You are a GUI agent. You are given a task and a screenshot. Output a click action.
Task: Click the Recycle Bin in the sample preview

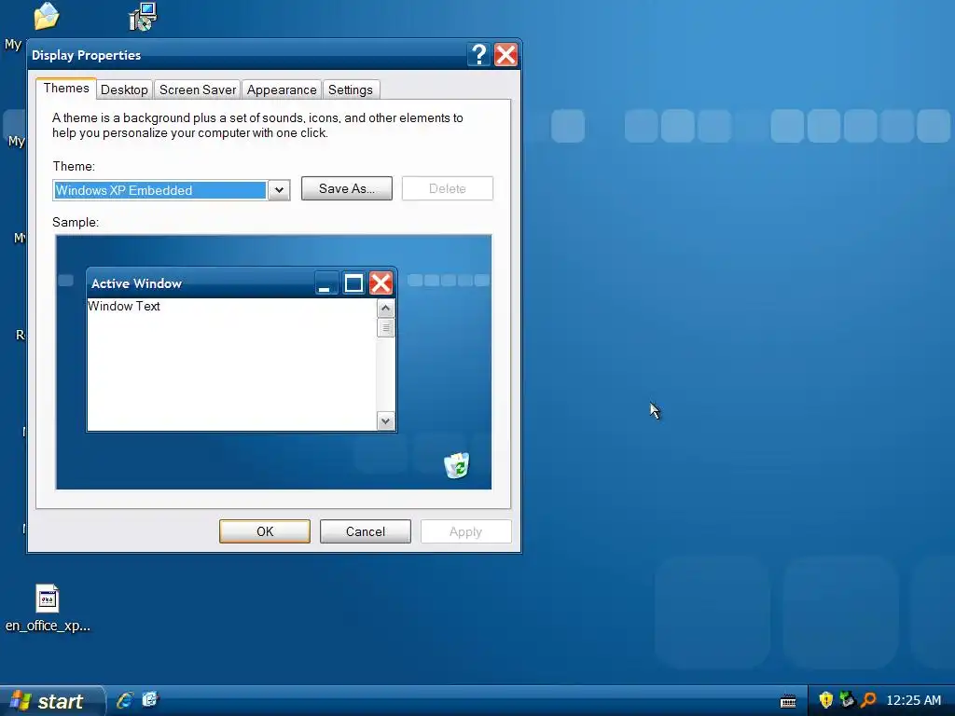tap(457, 466)
